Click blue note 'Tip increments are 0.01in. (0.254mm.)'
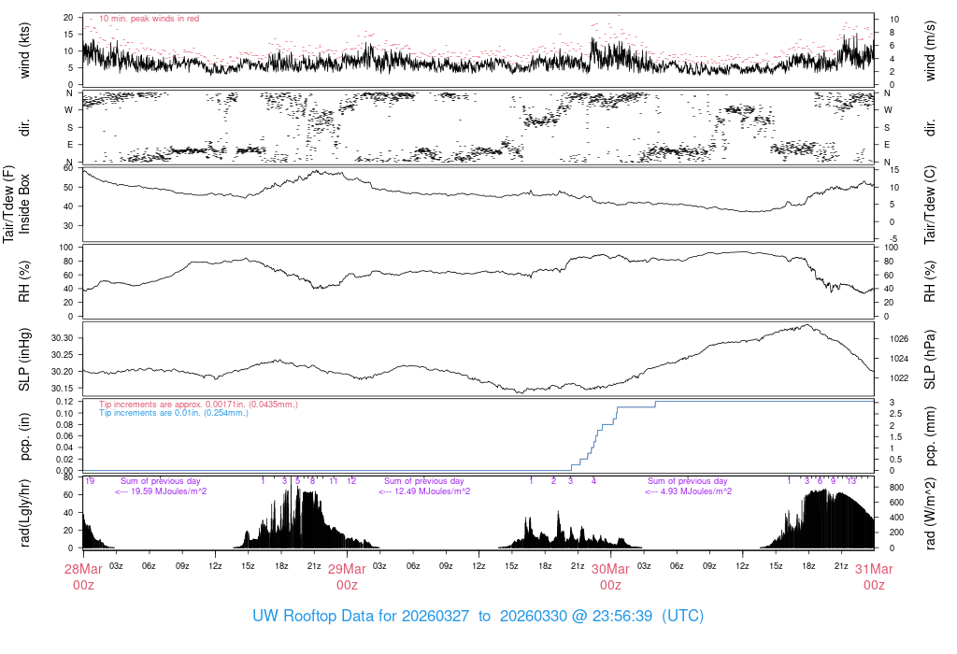The image size is (957, 654). (x=174, y=413)
